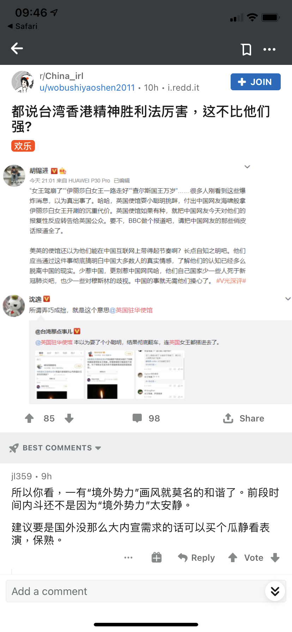Open the post's 98 comments via bubble icon

tap(137, 418)
